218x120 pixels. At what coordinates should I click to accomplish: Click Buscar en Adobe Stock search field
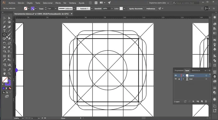pos(186,3)
